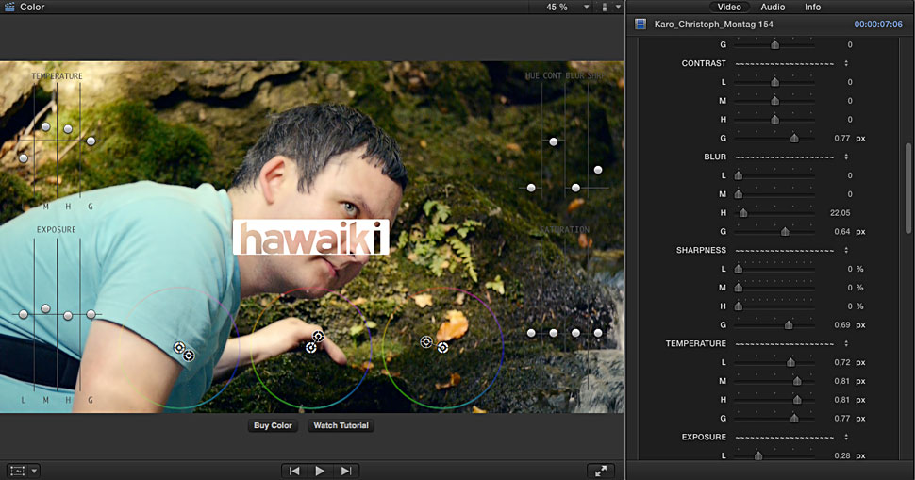Click the blue clip icon beside Karo_Christoph_Montag 154
The width and height of the screenshot is (915, 480).
pos(641,25)
